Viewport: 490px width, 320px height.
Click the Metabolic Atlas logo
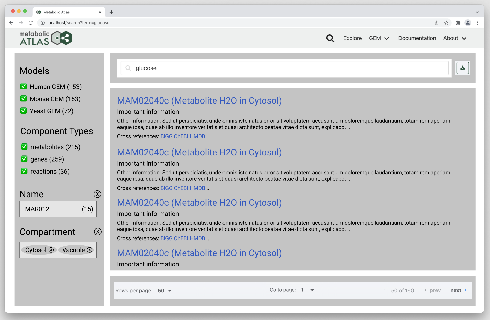pyautogui.click(x=46, y=38)
